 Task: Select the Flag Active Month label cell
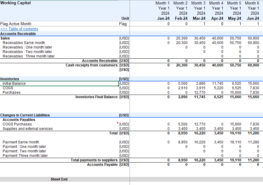coord(16,24)
